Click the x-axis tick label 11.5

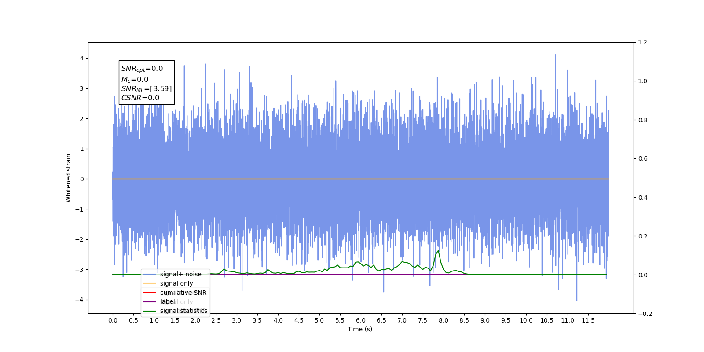(x=588, y=320)
